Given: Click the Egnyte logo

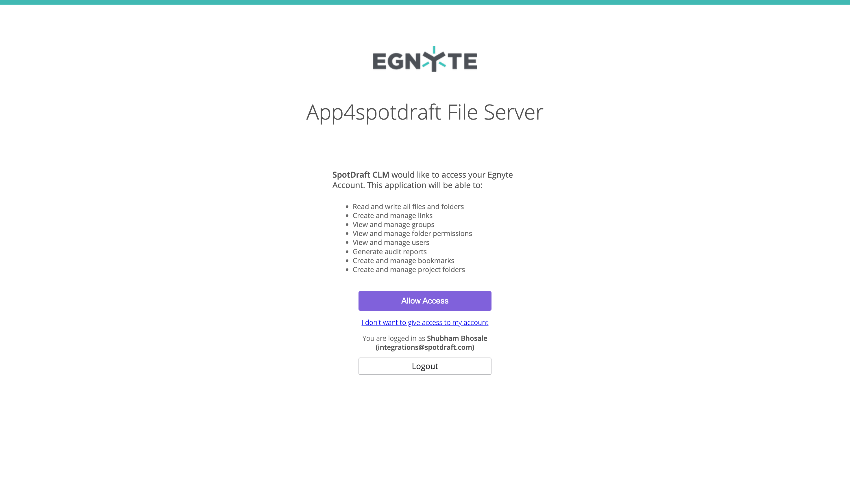Looking at the screenshot, I should click(425, 59).
